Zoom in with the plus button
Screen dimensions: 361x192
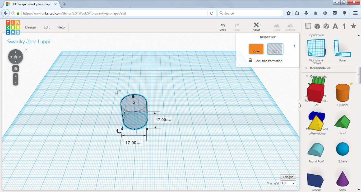[16, 76]
